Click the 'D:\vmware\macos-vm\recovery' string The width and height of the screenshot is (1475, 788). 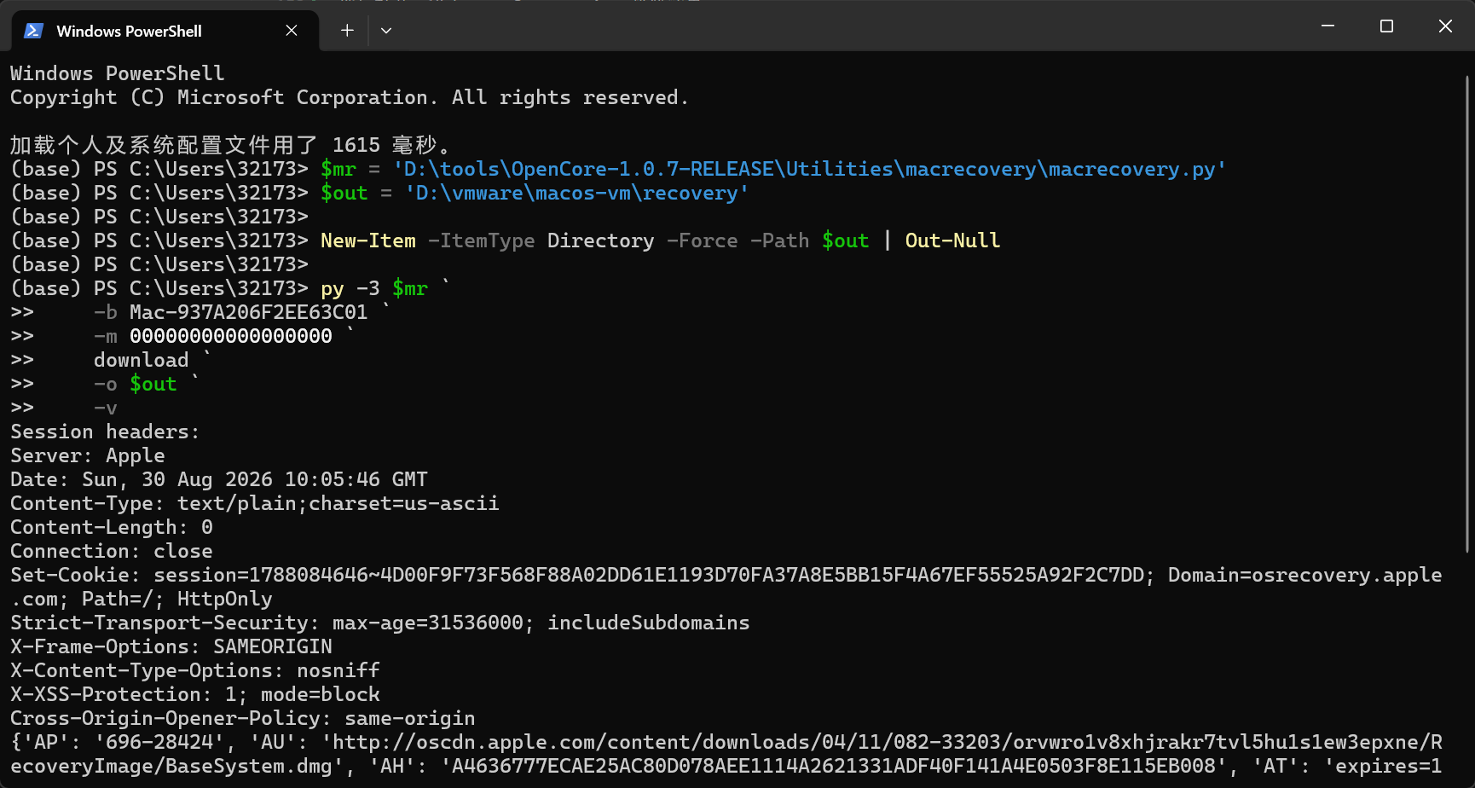tap(577, 193)
